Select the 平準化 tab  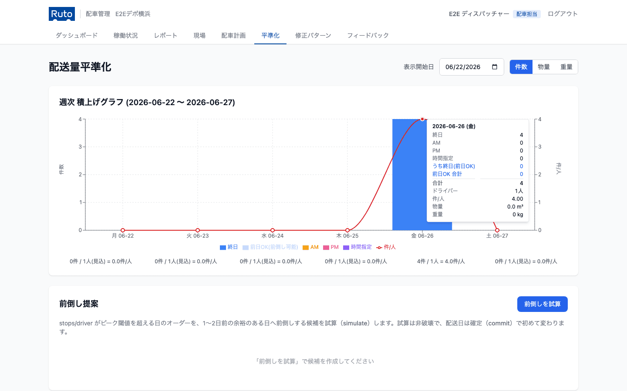pos(270,36)
